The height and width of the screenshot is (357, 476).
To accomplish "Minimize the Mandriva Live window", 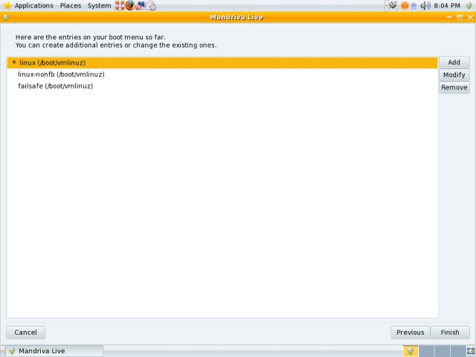I will (449, 17).
